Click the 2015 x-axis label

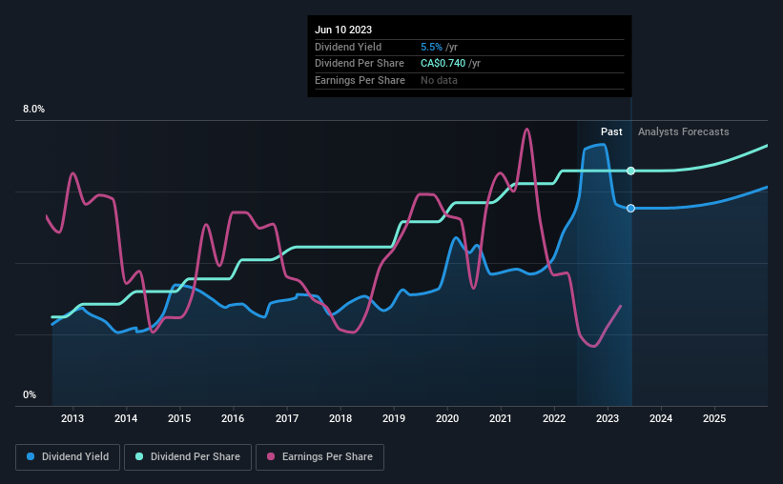click(179, 418)
